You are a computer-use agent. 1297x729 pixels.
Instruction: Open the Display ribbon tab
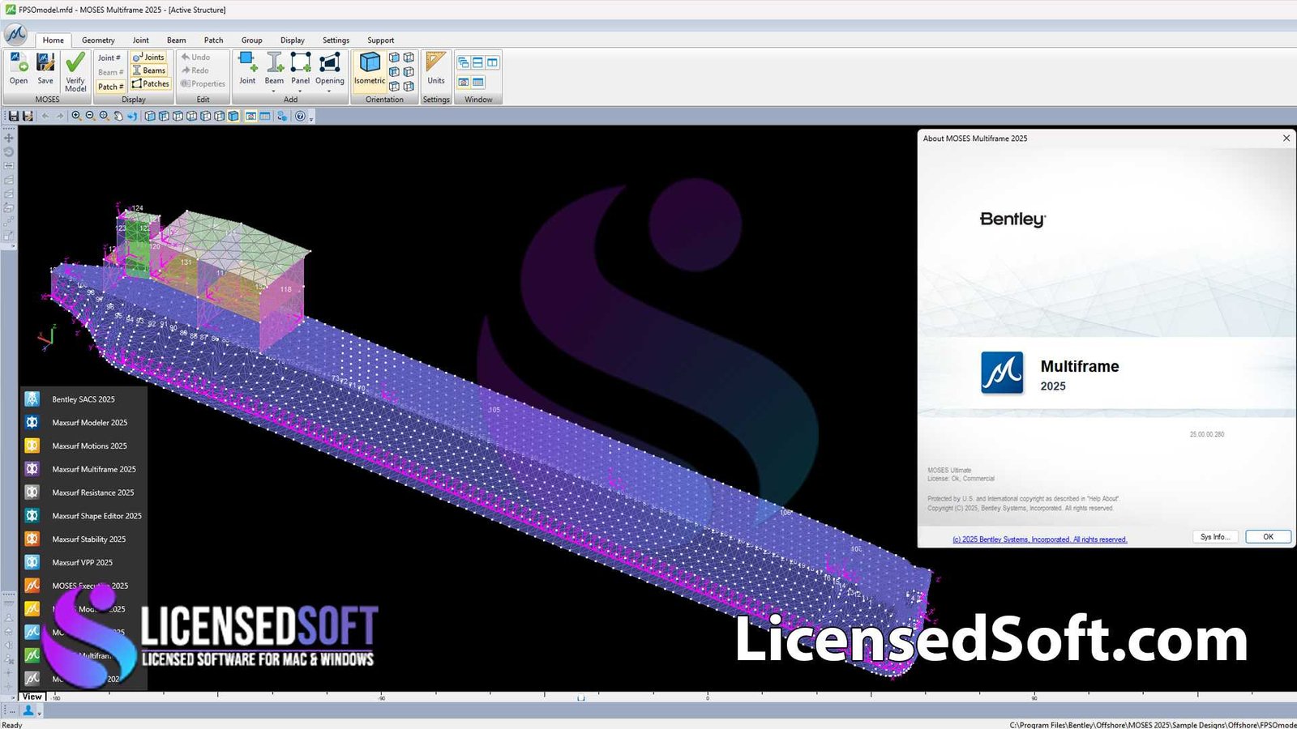(293, 40)
